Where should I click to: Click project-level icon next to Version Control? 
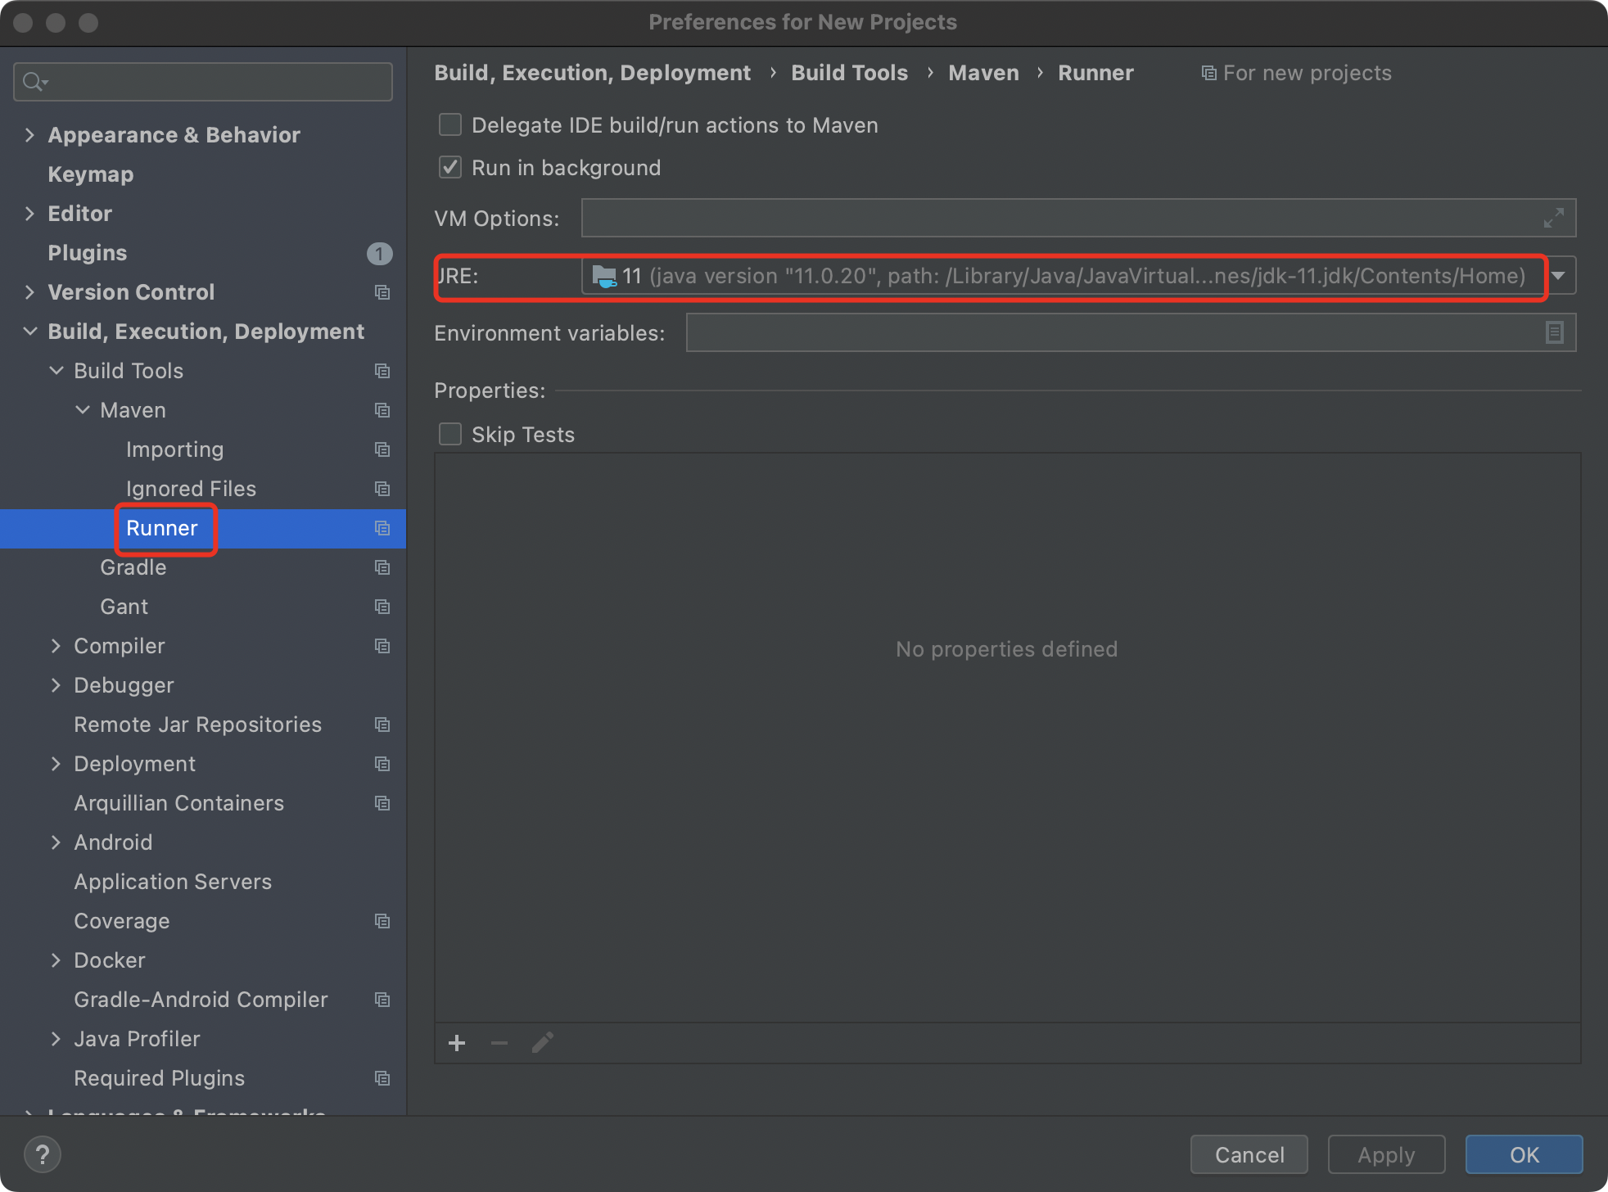[x=382, y=292]
